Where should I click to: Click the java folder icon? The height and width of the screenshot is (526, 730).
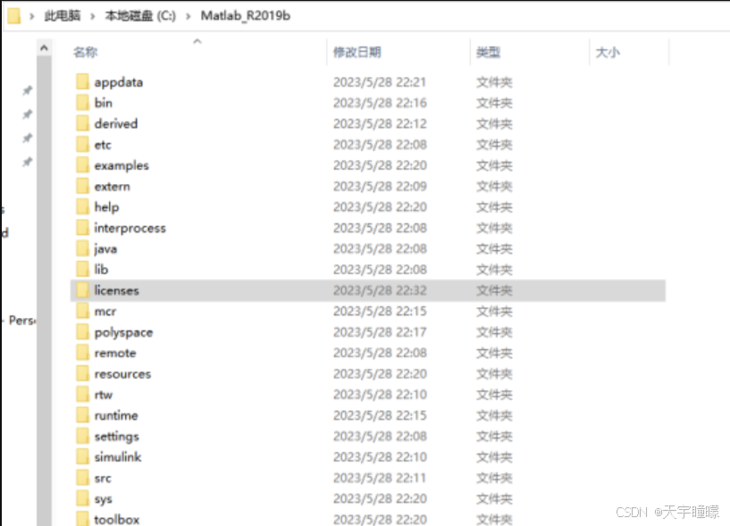[x=82, y=248]
